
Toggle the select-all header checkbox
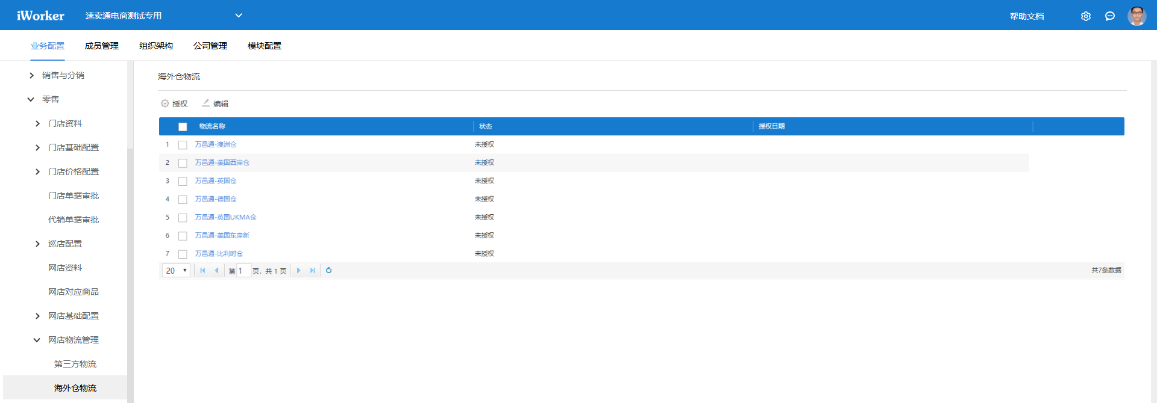(x=183, y=127)
